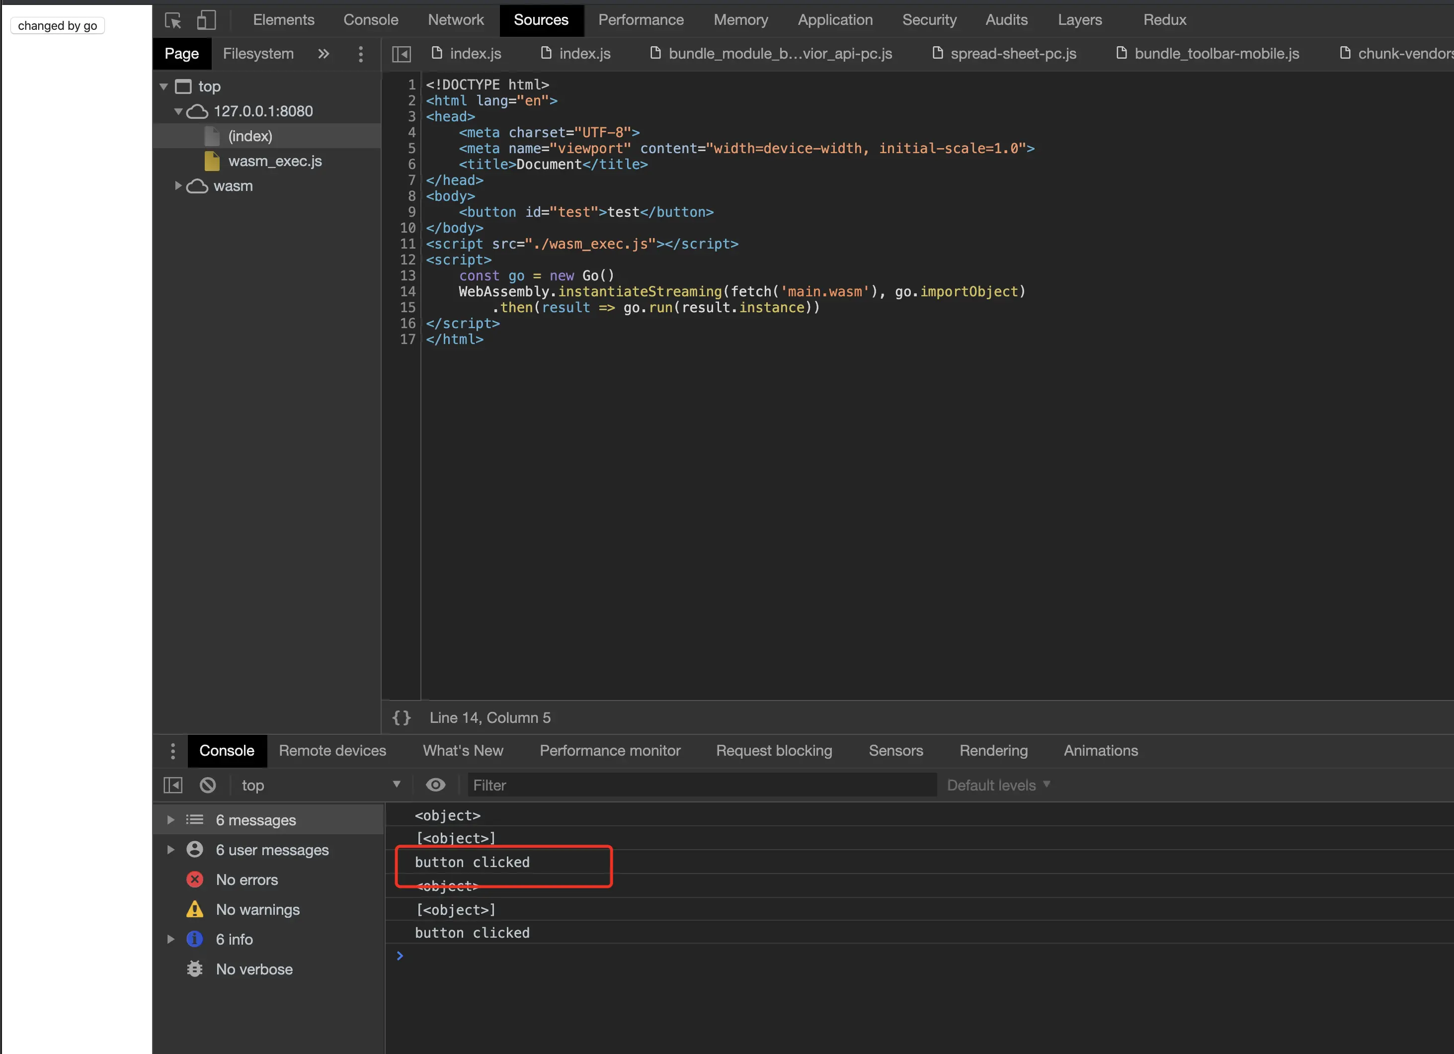Click the console Filter input field

pos(701,785)
